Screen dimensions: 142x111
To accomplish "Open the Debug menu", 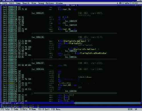I will [41, 3].
